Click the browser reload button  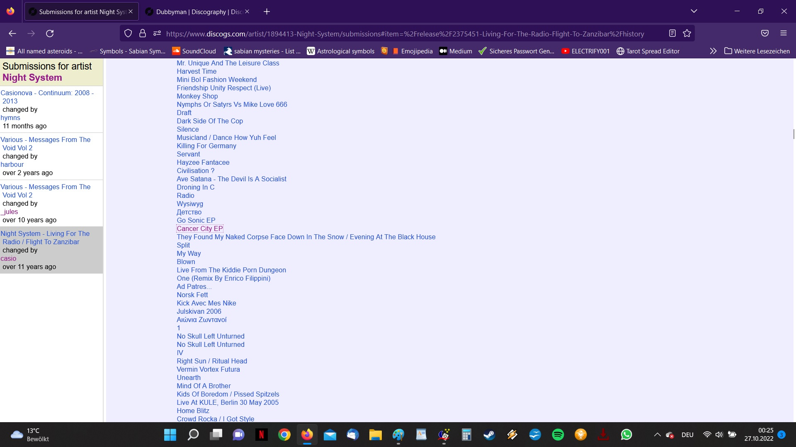pyautogui.click(x=50, y=34)
